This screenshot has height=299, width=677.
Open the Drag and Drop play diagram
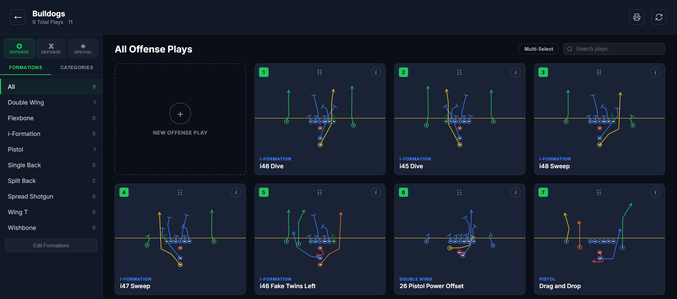tap(600, 237)
